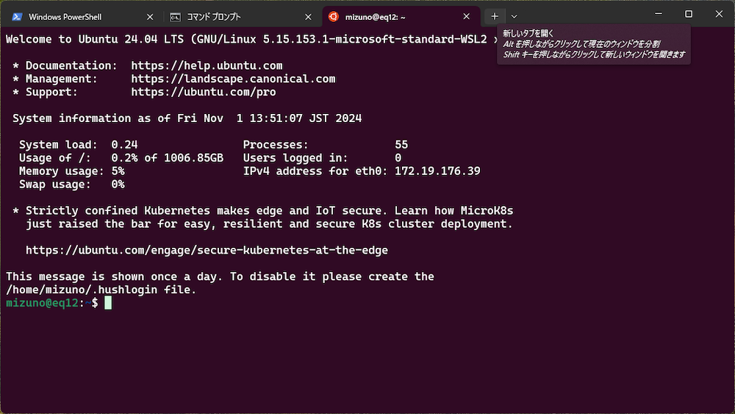Close the Windows Terminal window
Screen dimensions: 735x414
[x=719, y=14]
